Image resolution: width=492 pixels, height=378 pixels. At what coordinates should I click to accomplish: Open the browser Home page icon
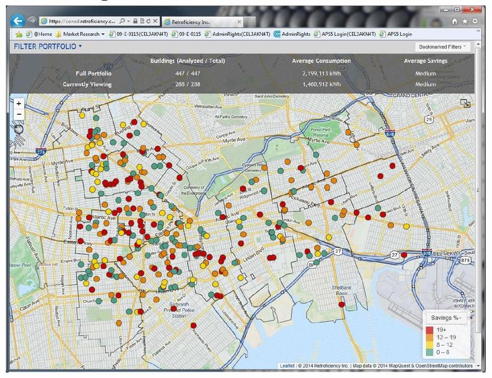tap(454, 21)
